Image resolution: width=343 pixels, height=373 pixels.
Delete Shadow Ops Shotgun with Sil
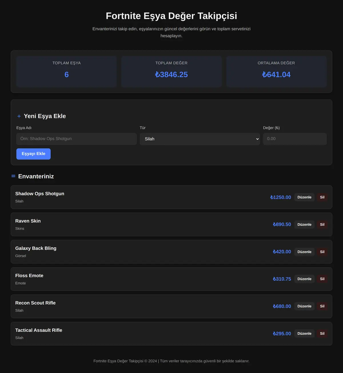click(x=322, y=197)
